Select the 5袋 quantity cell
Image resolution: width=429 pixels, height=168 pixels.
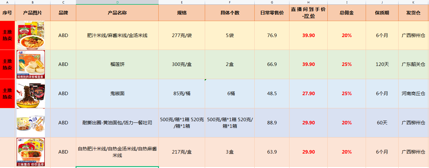point(230,35)
